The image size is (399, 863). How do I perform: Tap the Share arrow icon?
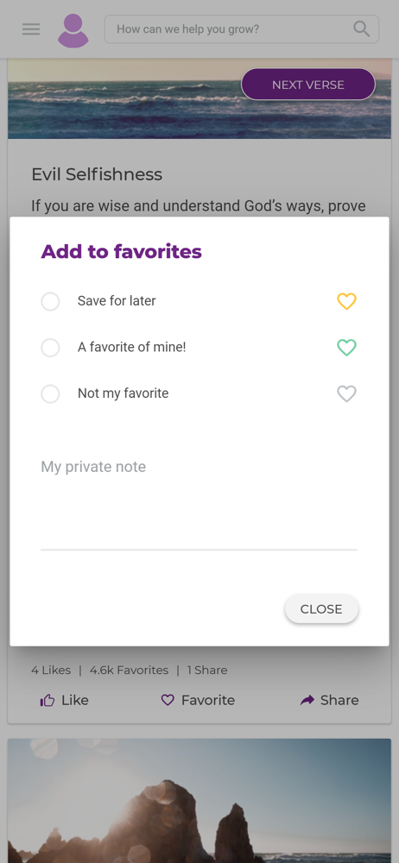click(307, 700)
